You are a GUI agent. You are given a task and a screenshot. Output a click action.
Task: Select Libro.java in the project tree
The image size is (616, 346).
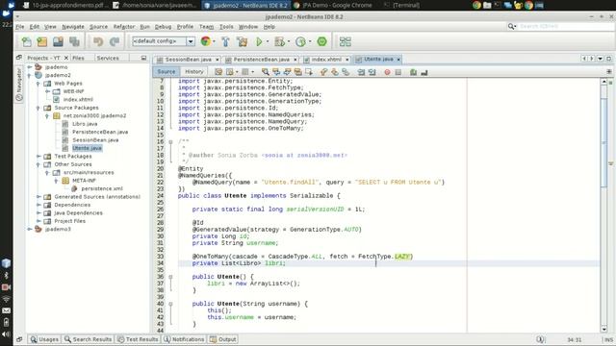click(85, 124)
